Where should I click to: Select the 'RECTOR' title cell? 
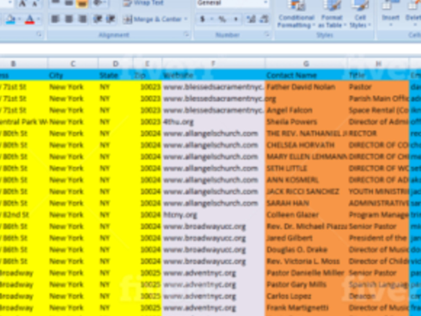[378, 134]
